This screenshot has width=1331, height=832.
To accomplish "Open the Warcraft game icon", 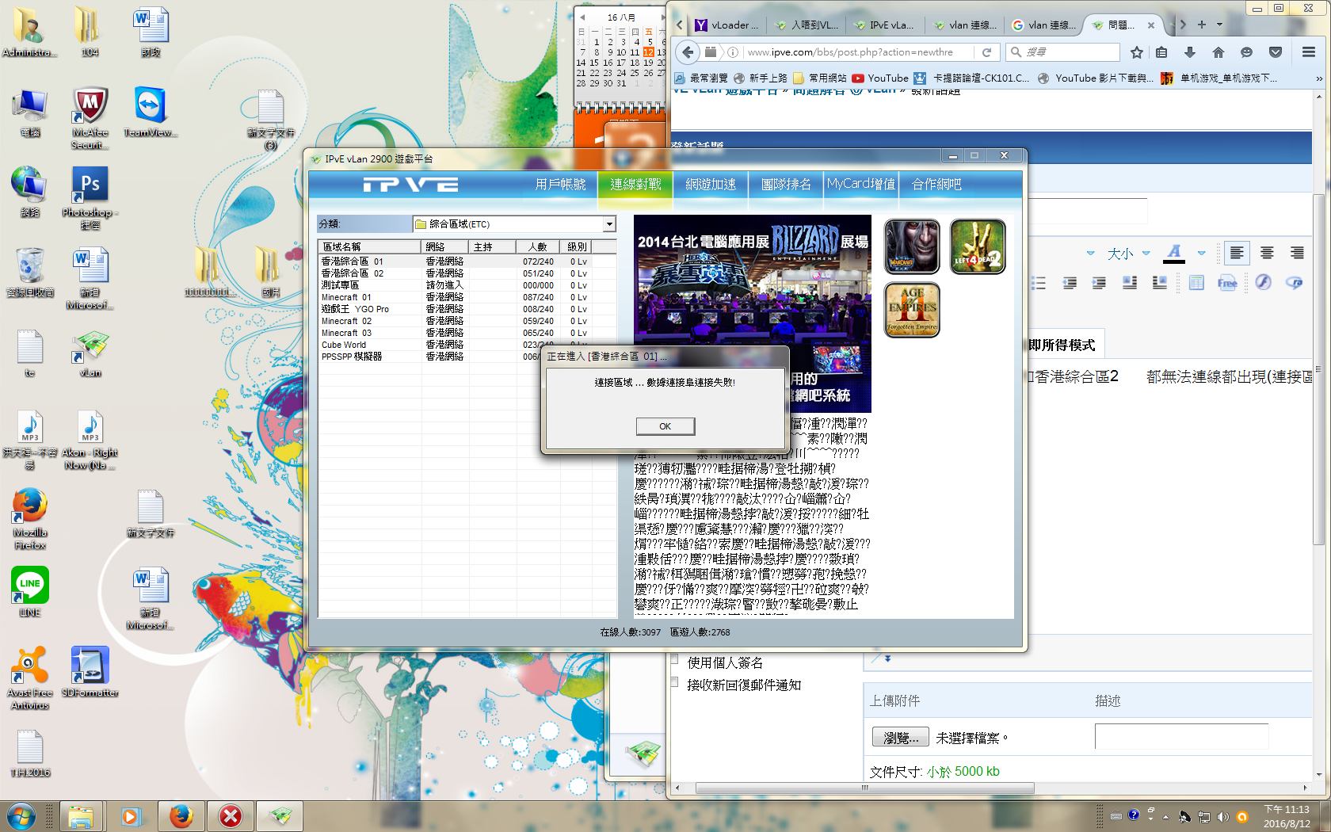I will pos(912,246).
